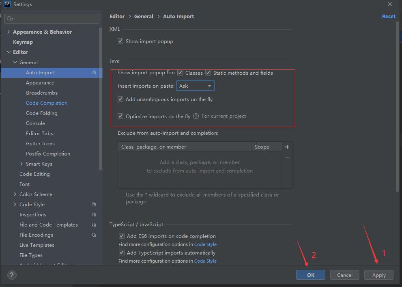Viewport: 402px width, 287px height.
Task: Click Editor in the breadcrumb path
Action: [117, 16]
